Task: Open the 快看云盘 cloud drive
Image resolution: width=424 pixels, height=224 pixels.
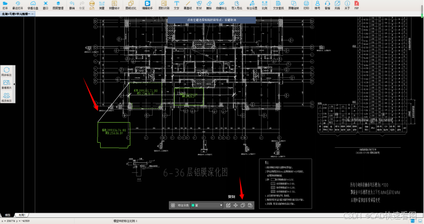Action: (33, 5)
